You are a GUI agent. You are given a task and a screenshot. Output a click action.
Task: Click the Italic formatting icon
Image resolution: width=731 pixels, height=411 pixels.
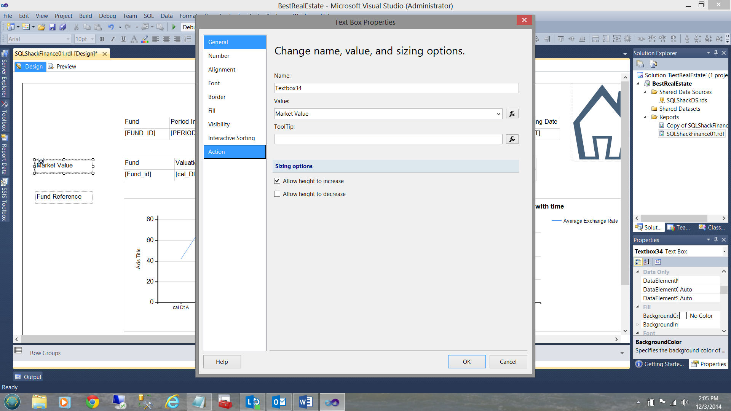113,39
